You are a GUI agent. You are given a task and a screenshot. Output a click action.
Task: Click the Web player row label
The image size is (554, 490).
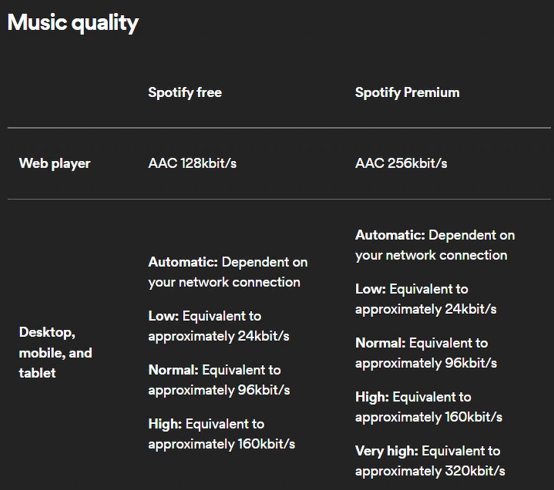(x=55, y=164)
